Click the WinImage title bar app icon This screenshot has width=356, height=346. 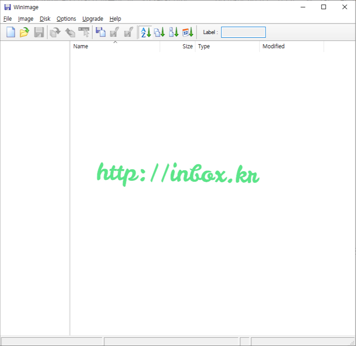7,7
